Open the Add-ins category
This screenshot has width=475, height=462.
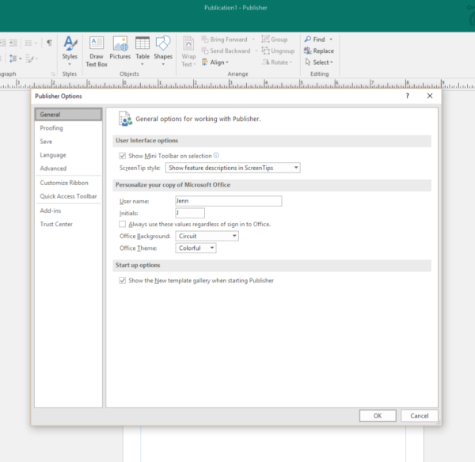click(x=68, y=210)
